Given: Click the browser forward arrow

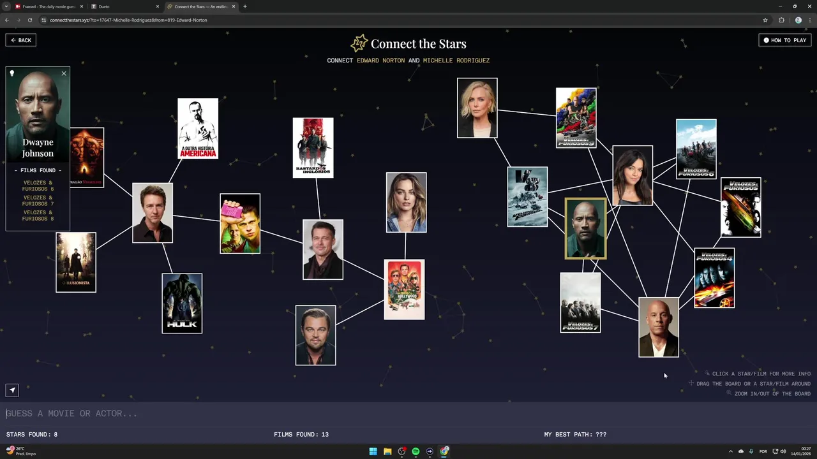Looking at the screenshot, I should click(x=19, y=20).
